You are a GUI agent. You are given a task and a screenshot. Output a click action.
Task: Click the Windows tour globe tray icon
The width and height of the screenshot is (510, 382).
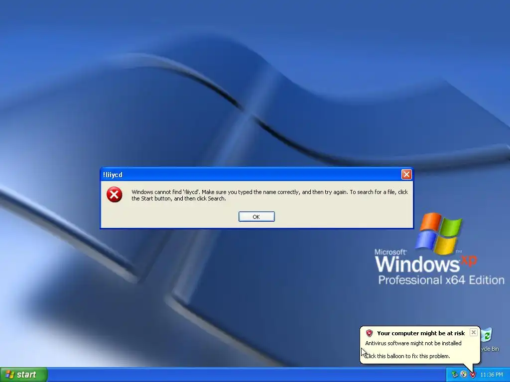click(x=464, y=375)
